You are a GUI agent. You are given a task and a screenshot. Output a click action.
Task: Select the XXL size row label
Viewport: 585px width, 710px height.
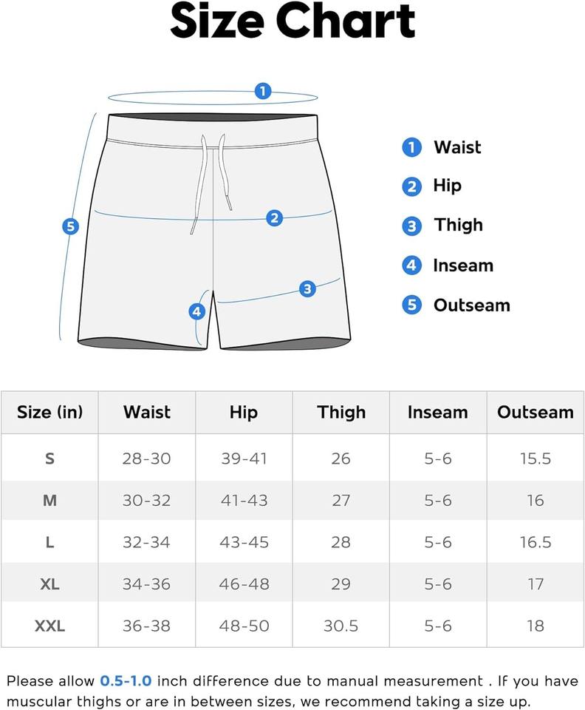(x=49, y=626)
